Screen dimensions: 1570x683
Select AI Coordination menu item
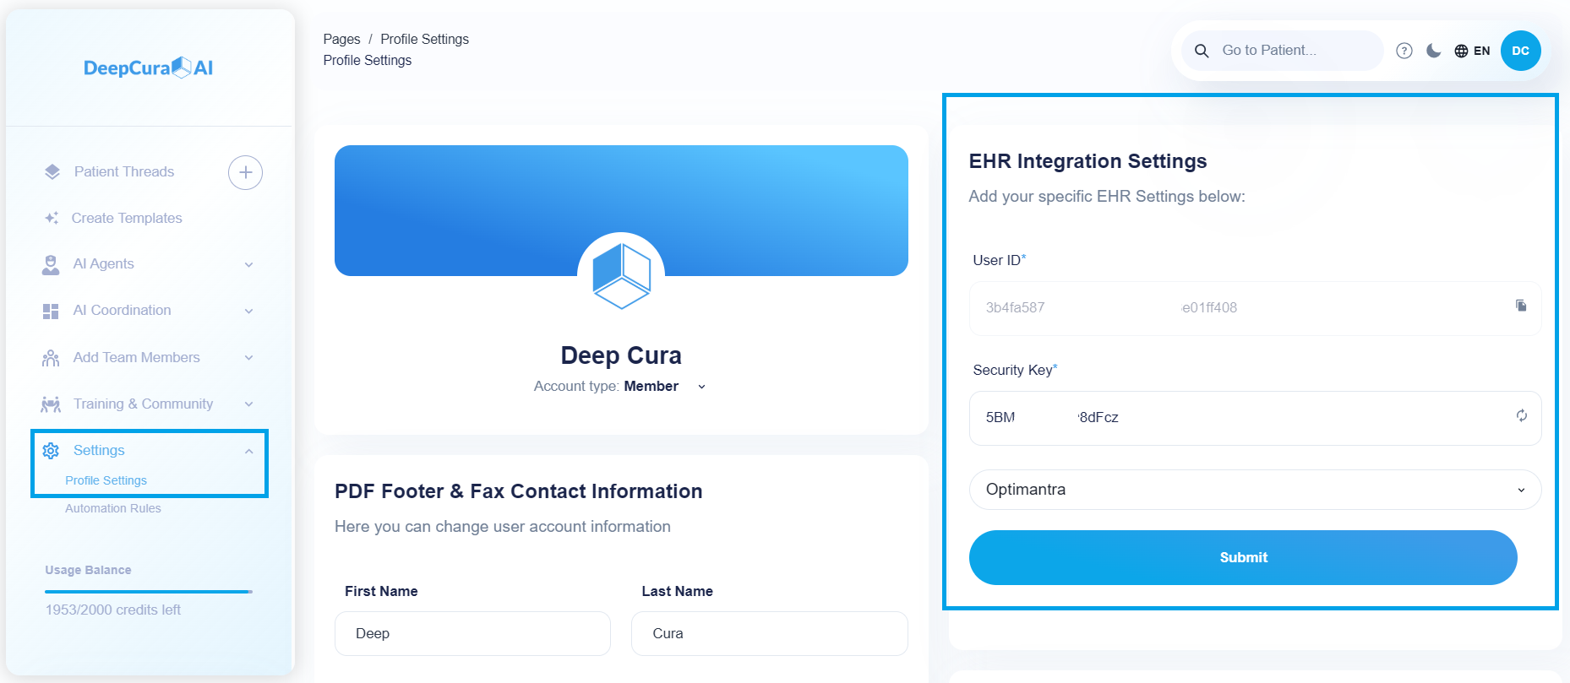tap(122, 310)
